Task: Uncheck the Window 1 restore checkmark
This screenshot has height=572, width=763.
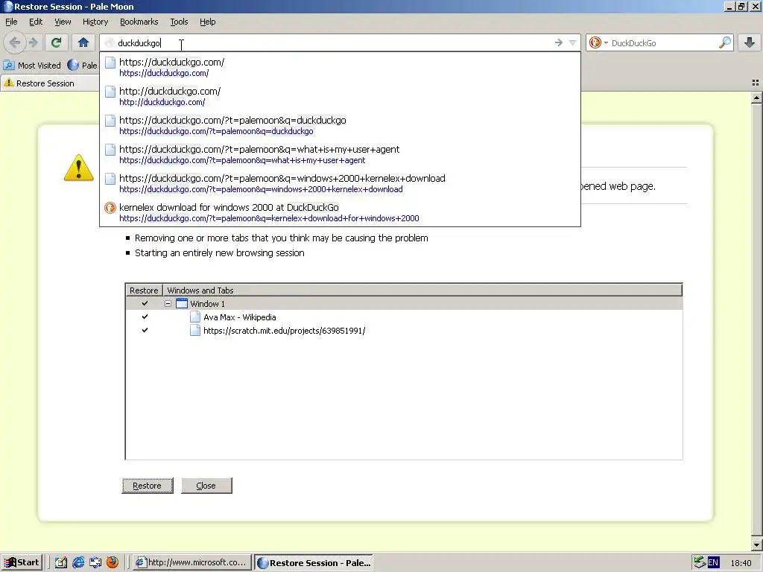Action: [145, 304]
